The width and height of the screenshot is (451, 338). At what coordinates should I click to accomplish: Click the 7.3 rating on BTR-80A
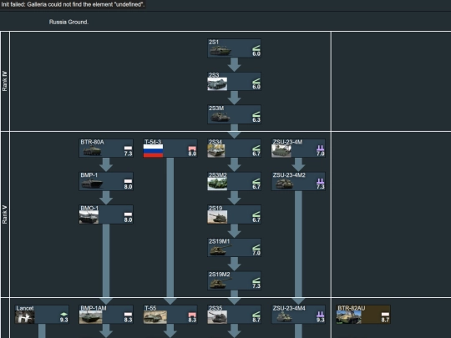[x=129, y=154]
